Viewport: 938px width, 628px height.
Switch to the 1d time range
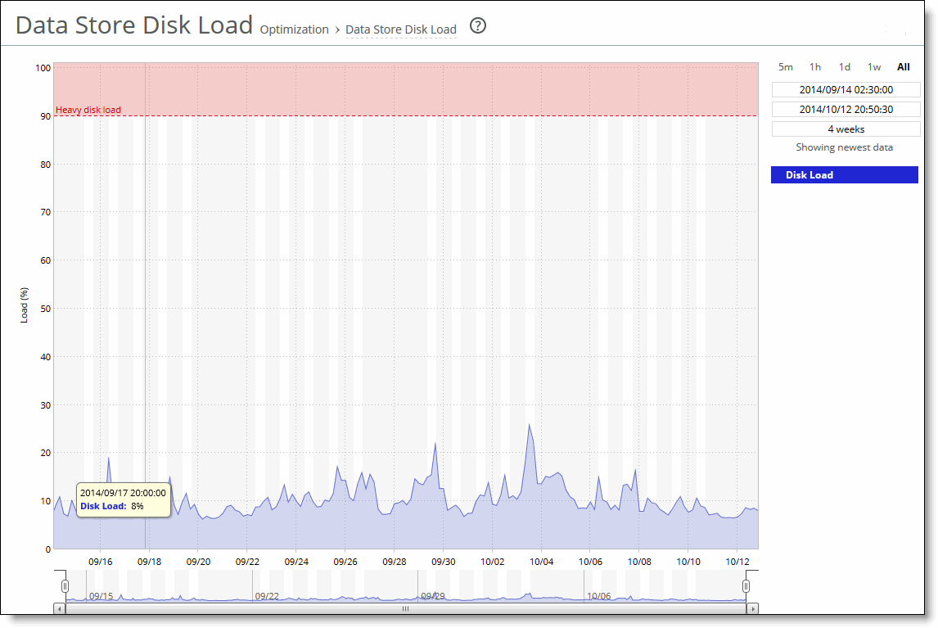click(x=845, y=67)
